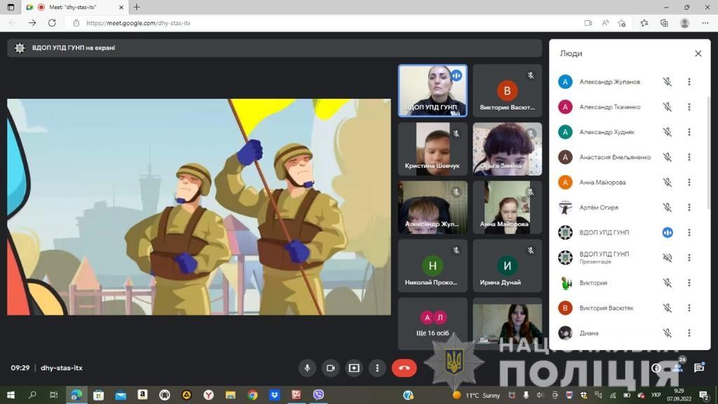
Task: Click speaking indicator for ВДОП УПД ГУНП row
Action: point(668,233)
